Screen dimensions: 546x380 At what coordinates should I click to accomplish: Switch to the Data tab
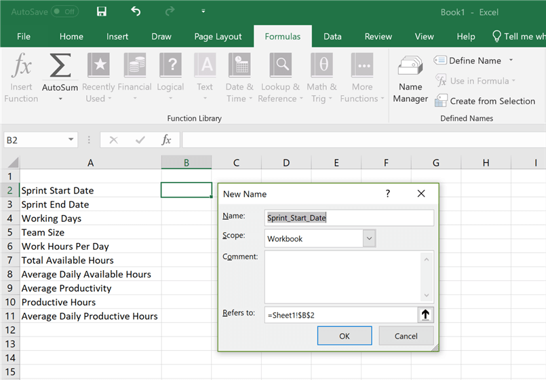(332, 37)
